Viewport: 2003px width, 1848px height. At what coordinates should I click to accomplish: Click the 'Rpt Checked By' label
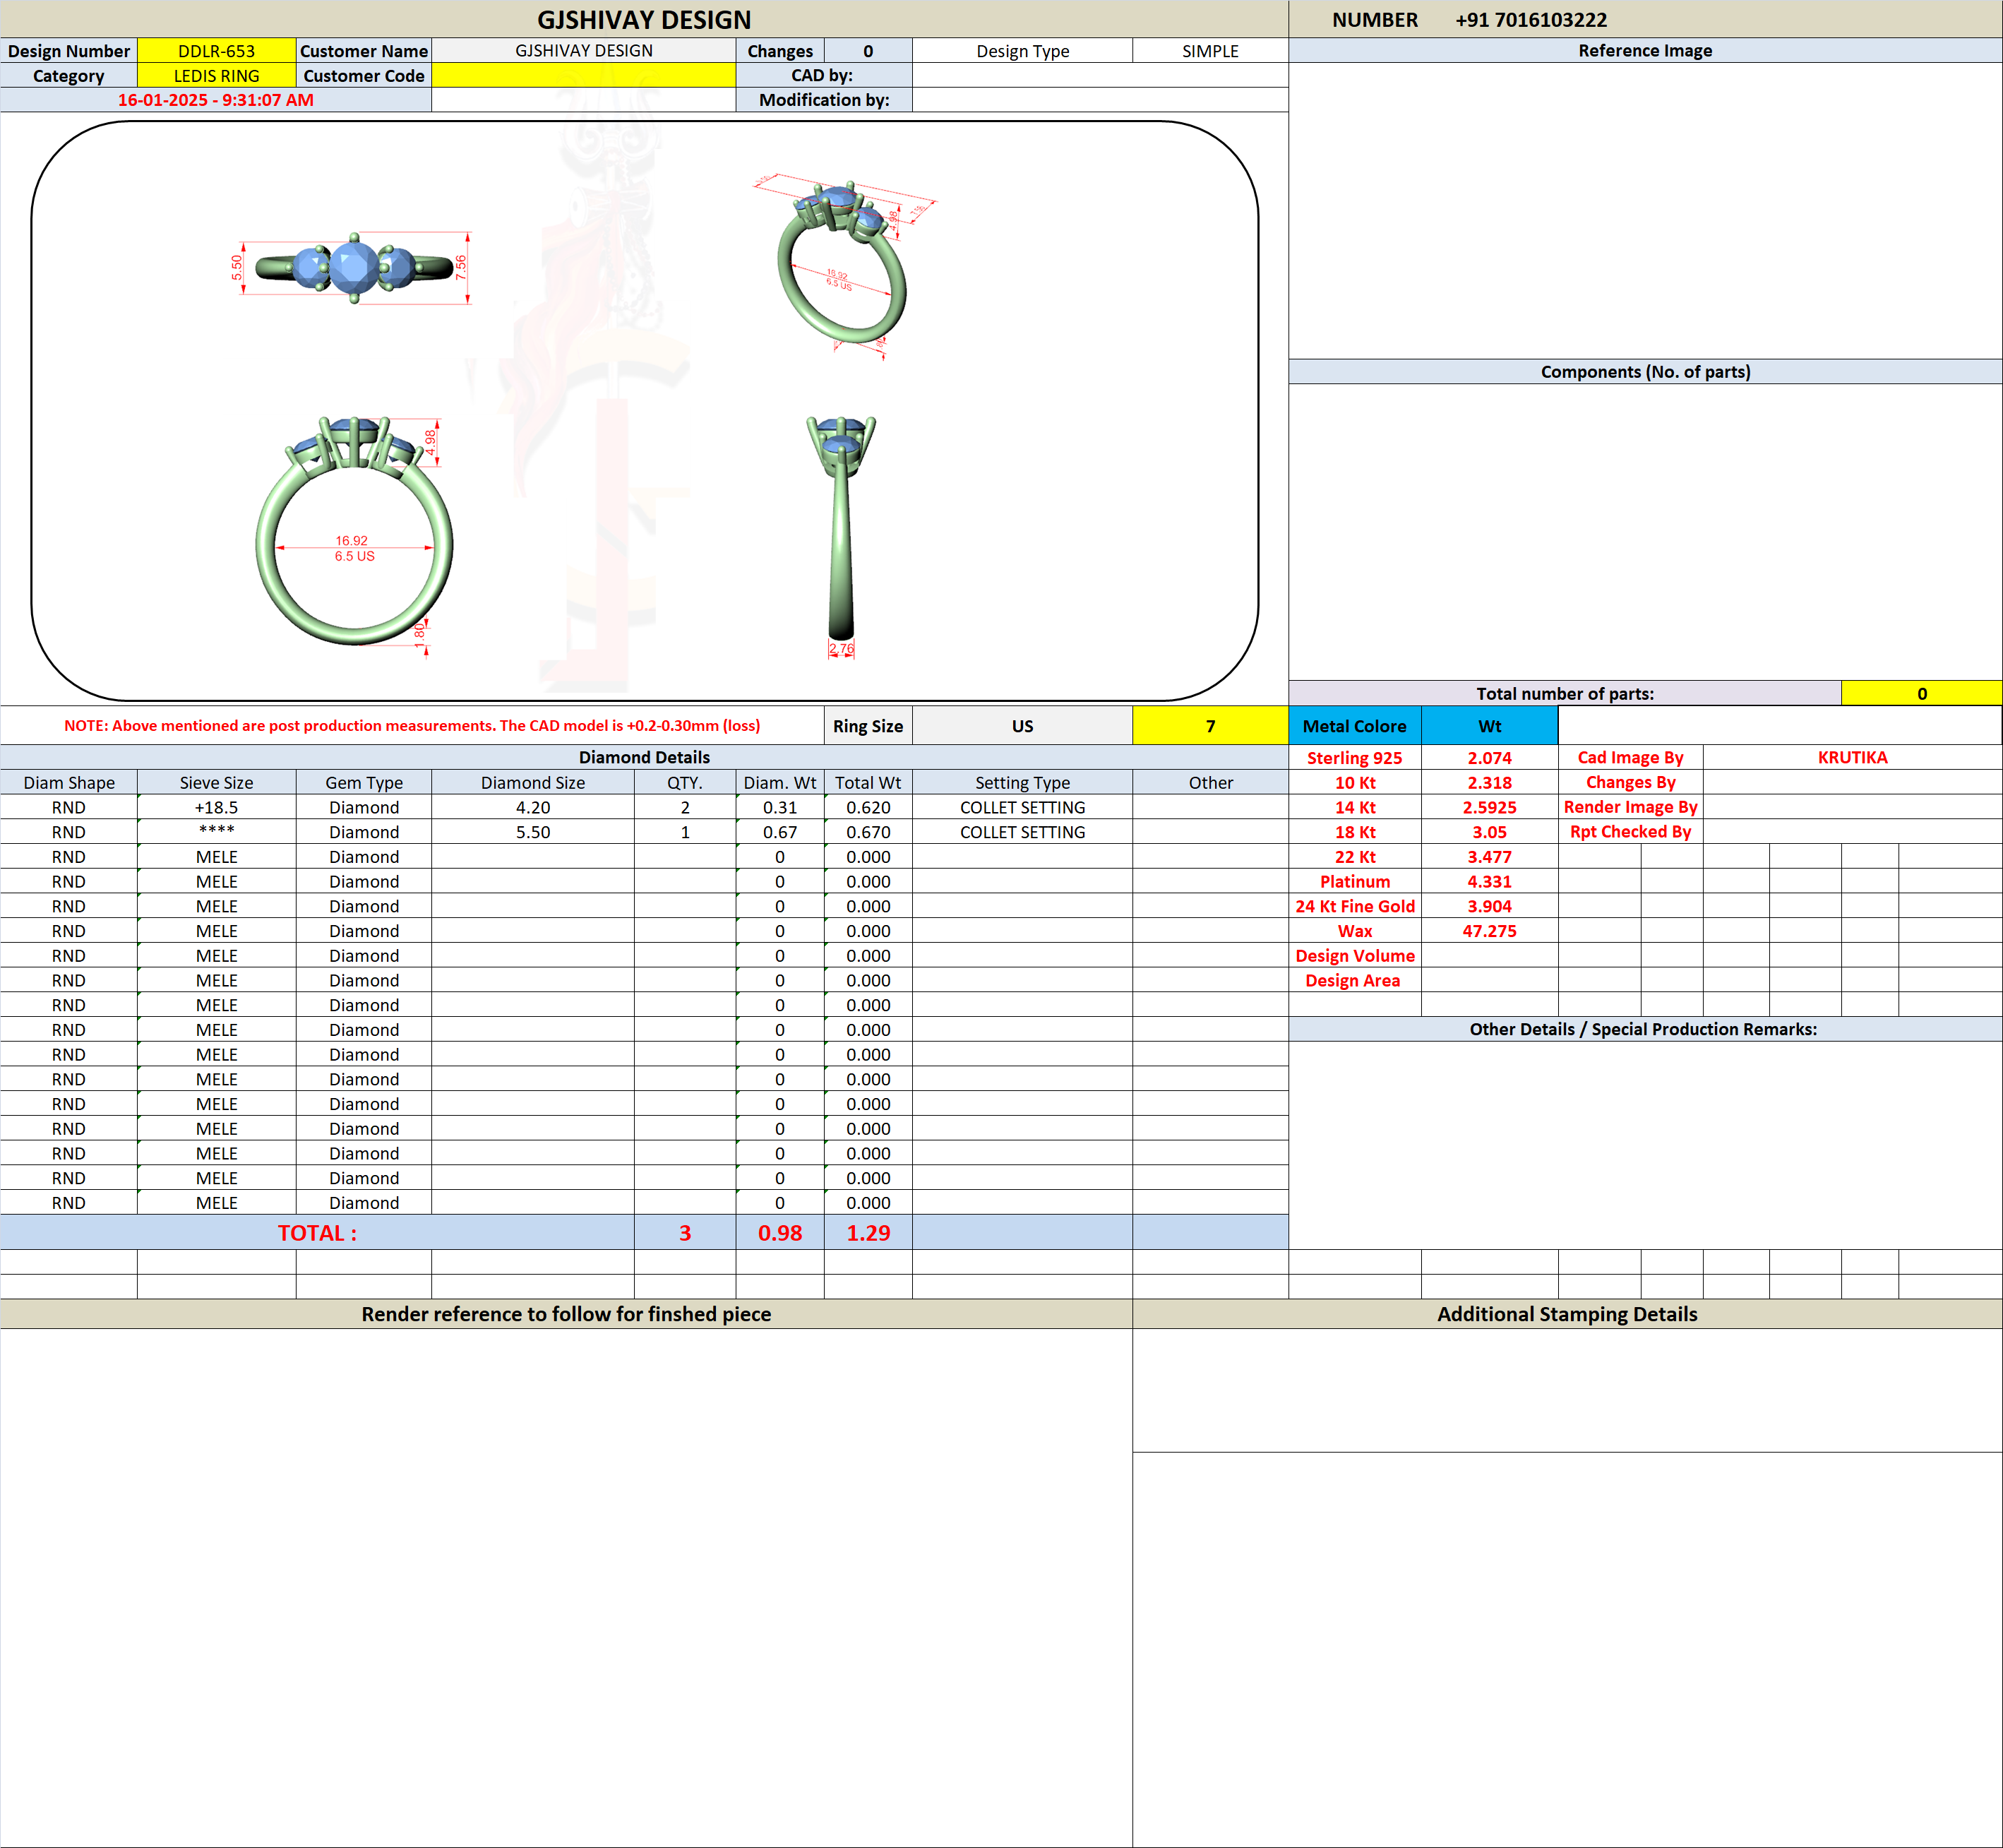point(1630,832)
